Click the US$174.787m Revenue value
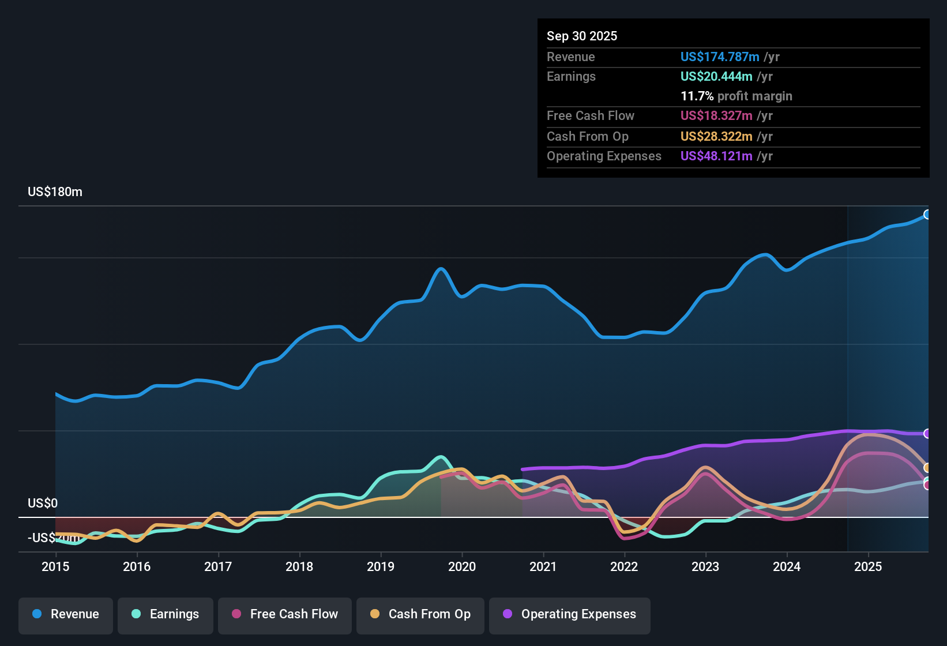The height and width of the screenshot is (646, 947). pyautogui.click(x=719, y=57)
